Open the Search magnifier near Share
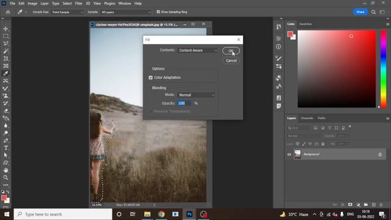The image size is (391, 220). coord(373,12)
